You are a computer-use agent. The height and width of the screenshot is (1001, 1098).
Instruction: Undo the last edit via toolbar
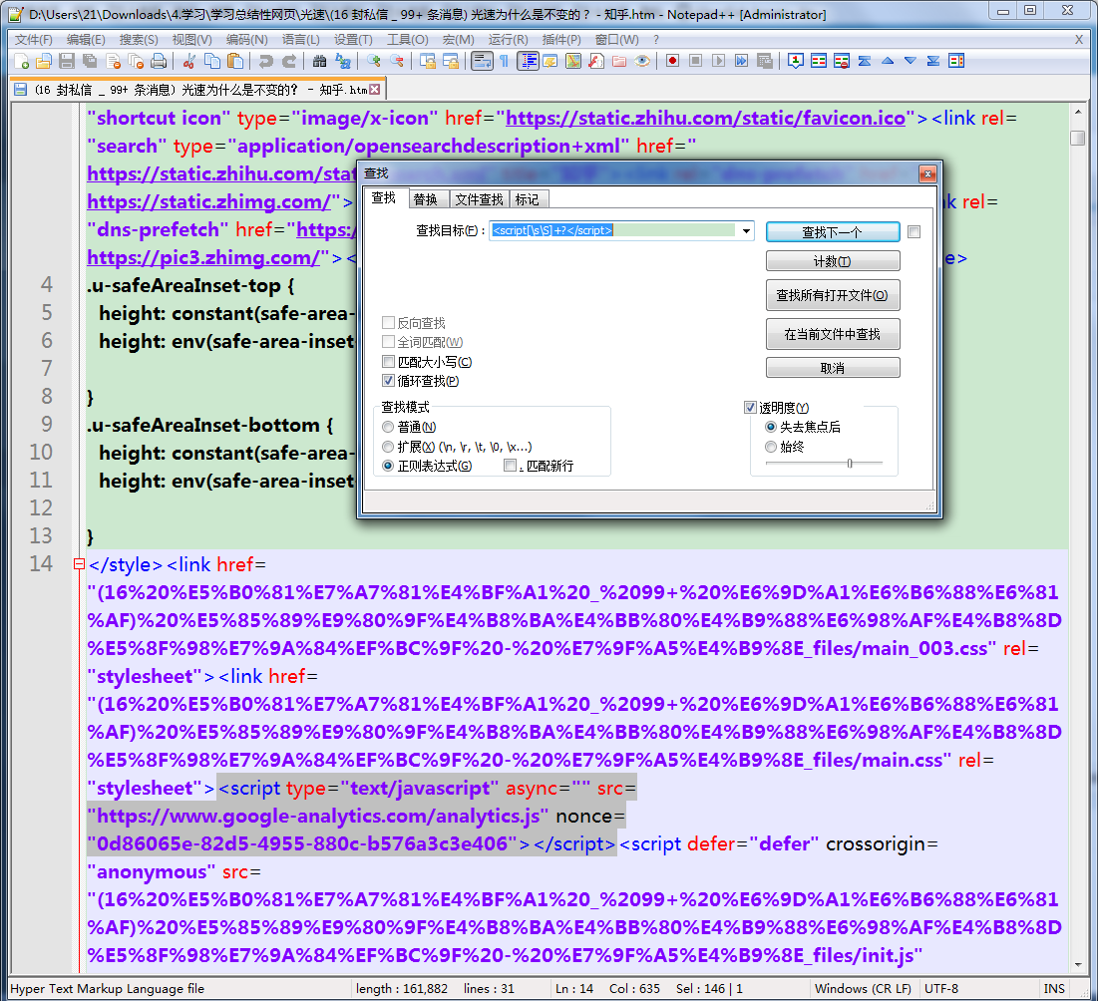265,62
